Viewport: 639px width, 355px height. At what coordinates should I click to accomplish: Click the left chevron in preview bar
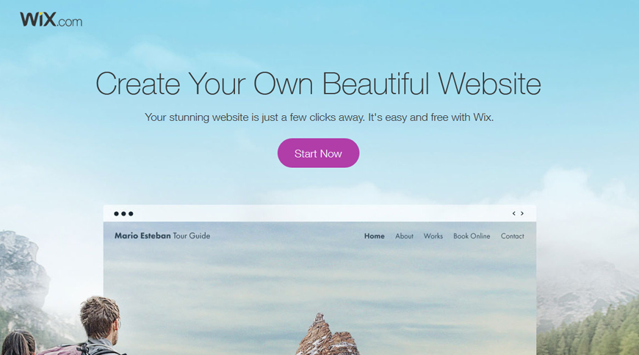[x=514, y=213]
